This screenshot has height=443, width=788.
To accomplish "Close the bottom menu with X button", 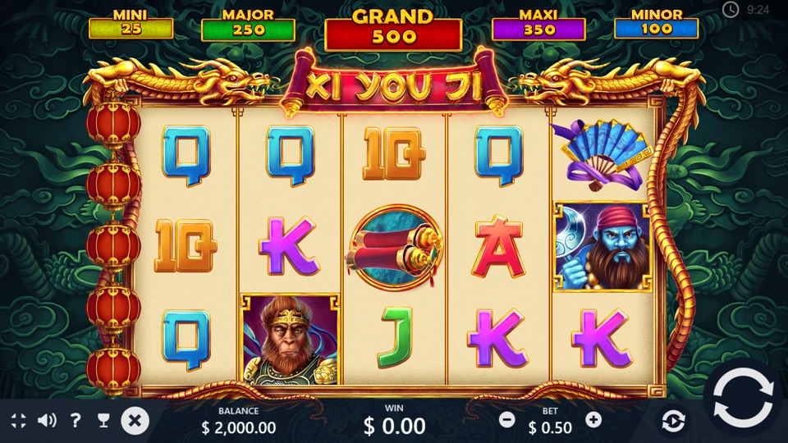I will pyautogui.click(x=135, y=420).
